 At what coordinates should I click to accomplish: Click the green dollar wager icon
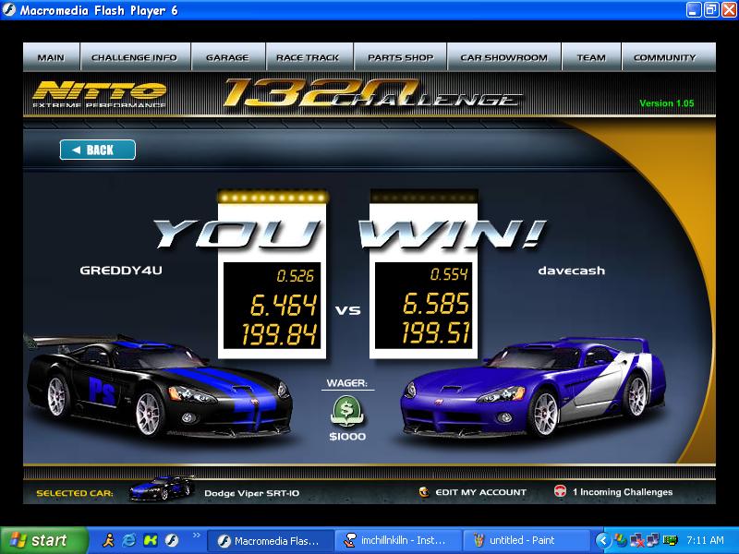(347, 408)
